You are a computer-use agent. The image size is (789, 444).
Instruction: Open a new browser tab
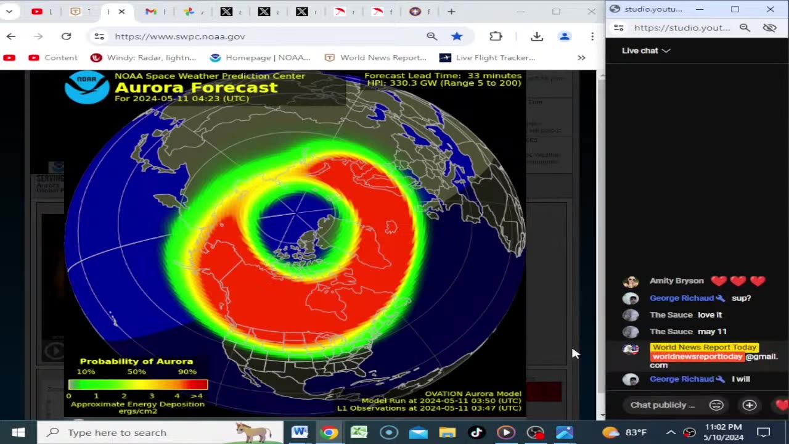[x=451, y=11]
